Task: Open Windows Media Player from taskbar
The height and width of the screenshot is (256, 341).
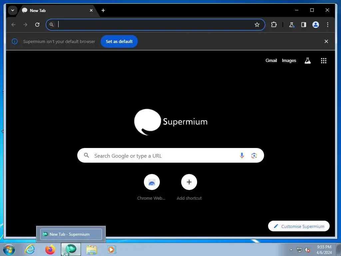Action: click(x=112, y=249)
